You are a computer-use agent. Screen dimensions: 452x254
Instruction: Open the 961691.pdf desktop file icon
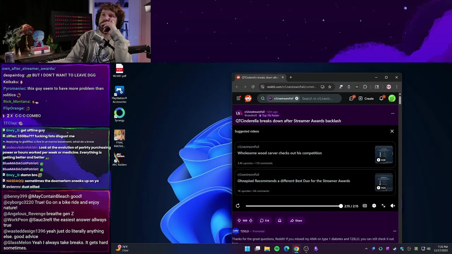click(x=119, y=71)
